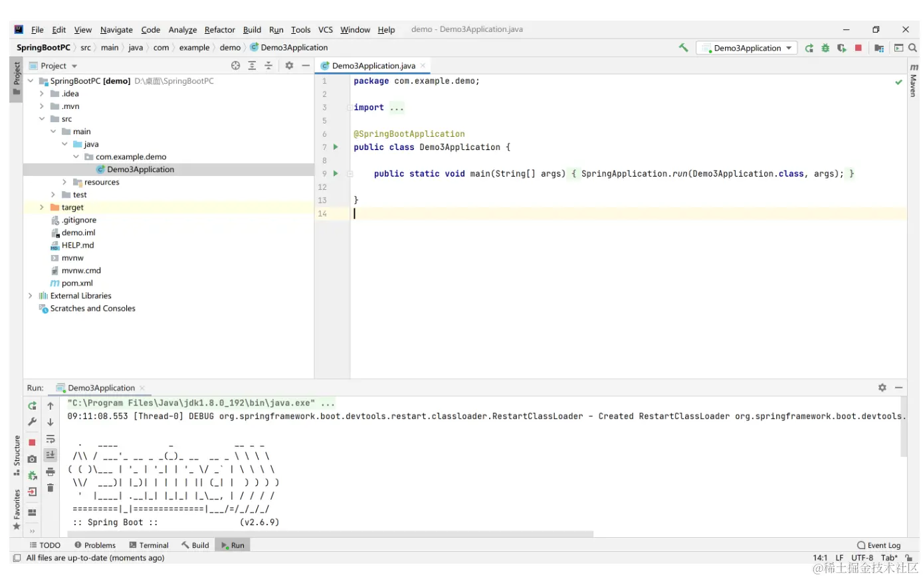The height and width of the screenshot is (579, 923).
Task: Open Search Everywhere magnifier icon
Action: pos(913,48)
